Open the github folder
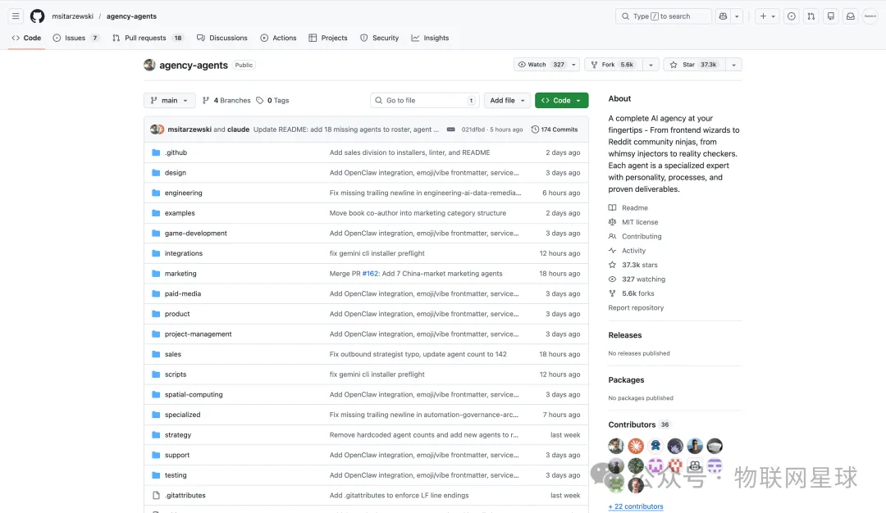This screenshot has width=886, height=513. tap(176, 152)
